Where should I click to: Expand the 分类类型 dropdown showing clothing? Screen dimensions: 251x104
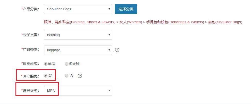pyautogui.click(x=78, y=35)
